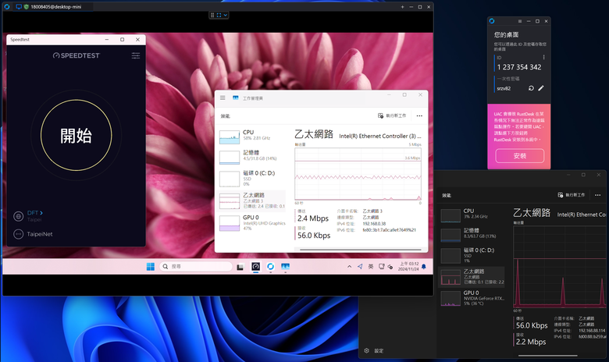Toggle fullscreen in RustDesk floating toolbar

[219, 15]
